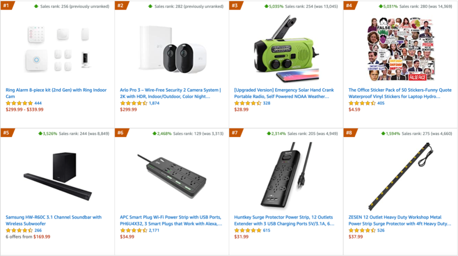Open the ZESEN metal power strip image
Viewport: 458px width, 256px height.
(x=400, y=176)
